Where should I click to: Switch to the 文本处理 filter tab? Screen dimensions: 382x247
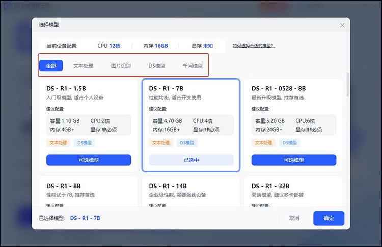click(x=84, y=66)
